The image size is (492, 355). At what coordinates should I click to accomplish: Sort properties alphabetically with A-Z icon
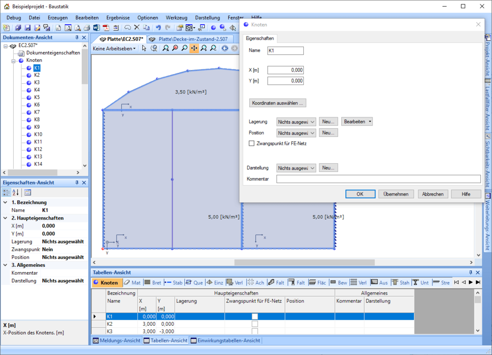pyautogui.click(x=16, y=192)
